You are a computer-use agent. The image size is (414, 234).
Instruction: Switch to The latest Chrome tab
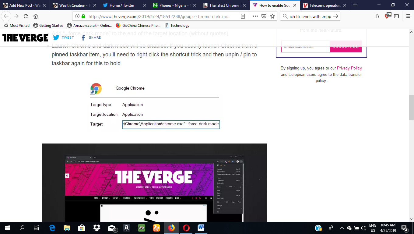[224, 5]
